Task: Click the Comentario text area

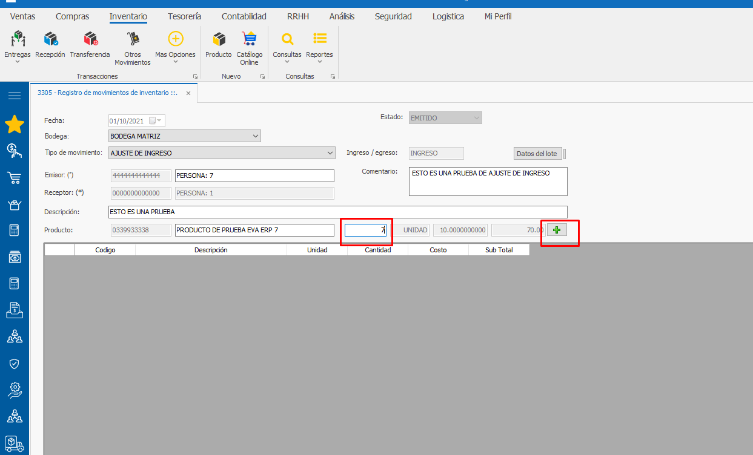Action: (x=488, y=182)
